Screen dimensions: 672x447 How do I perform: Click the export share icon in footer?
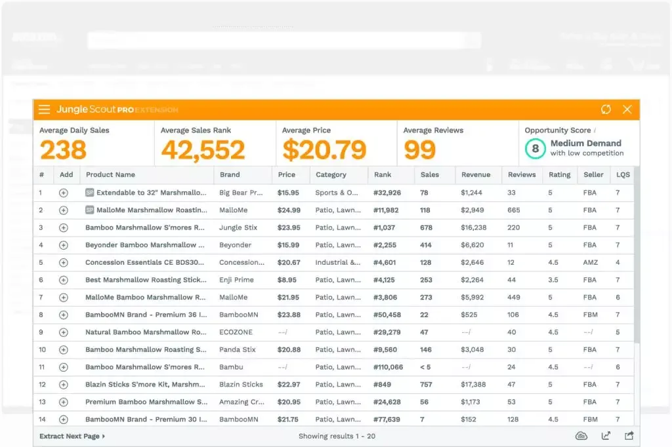click(629, 436)
